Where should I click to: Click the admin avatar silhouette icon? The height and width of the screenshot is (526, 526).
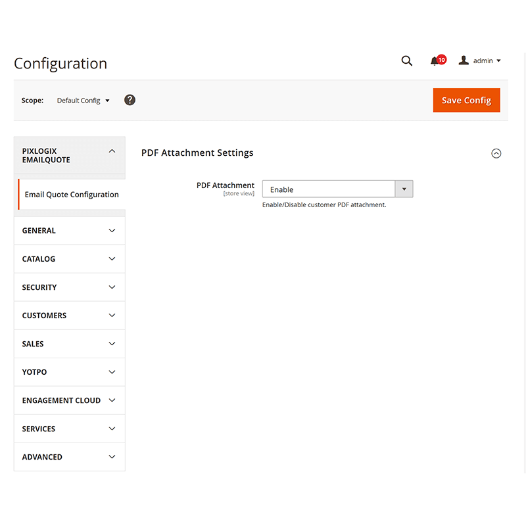pos(464,60)
